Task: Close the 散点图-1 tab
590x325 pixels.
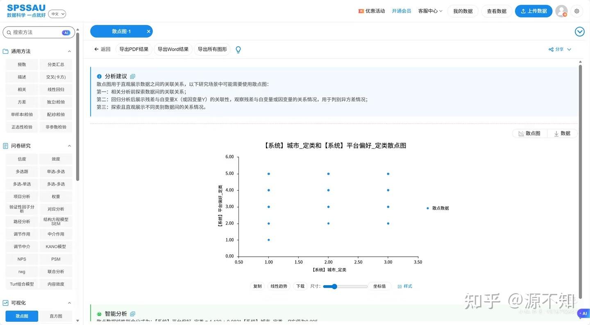Action: pyautogui.click(x=148, y=32)
